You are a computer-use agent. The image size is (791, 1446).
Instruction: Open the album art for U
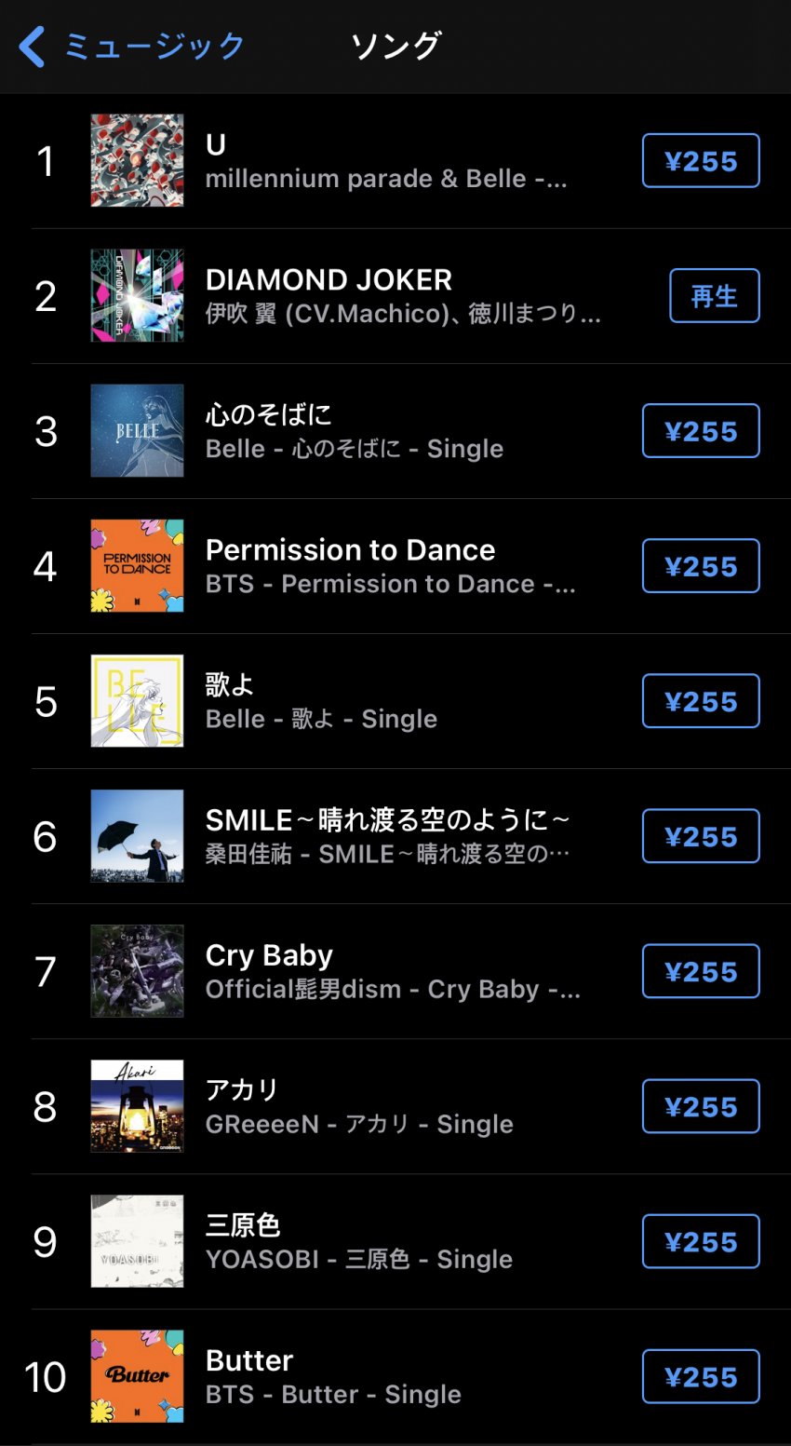[x=137, y=161]
